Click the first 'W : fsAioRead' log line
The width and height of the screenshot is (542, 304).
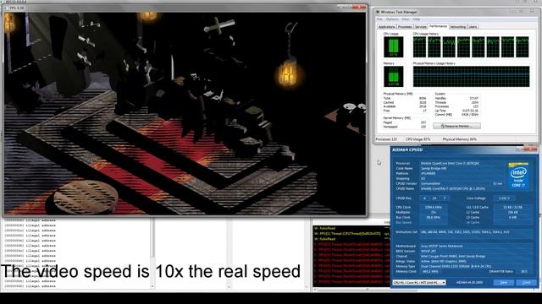[x=325, y=228]
